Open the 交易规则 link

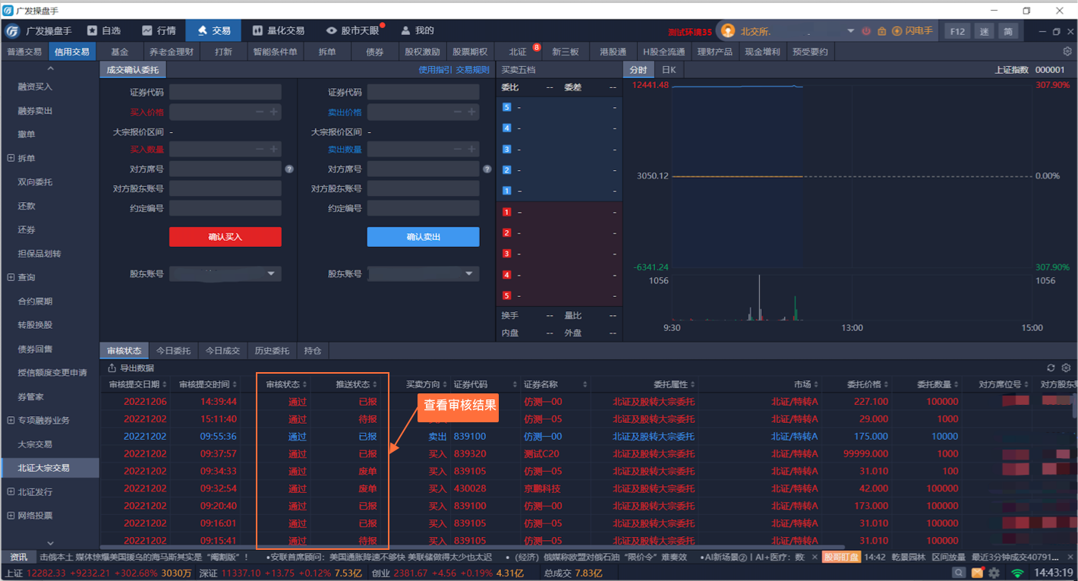click(472, 70)
